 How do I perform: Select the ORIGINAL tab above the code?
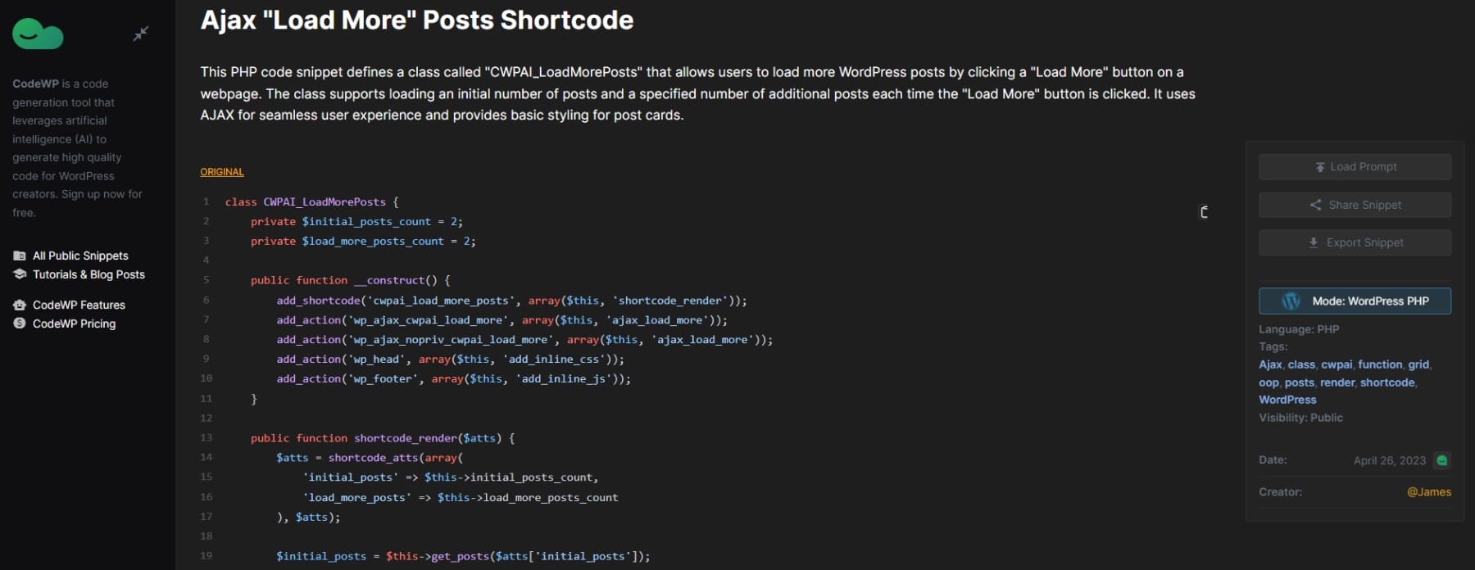pos(222,172)
